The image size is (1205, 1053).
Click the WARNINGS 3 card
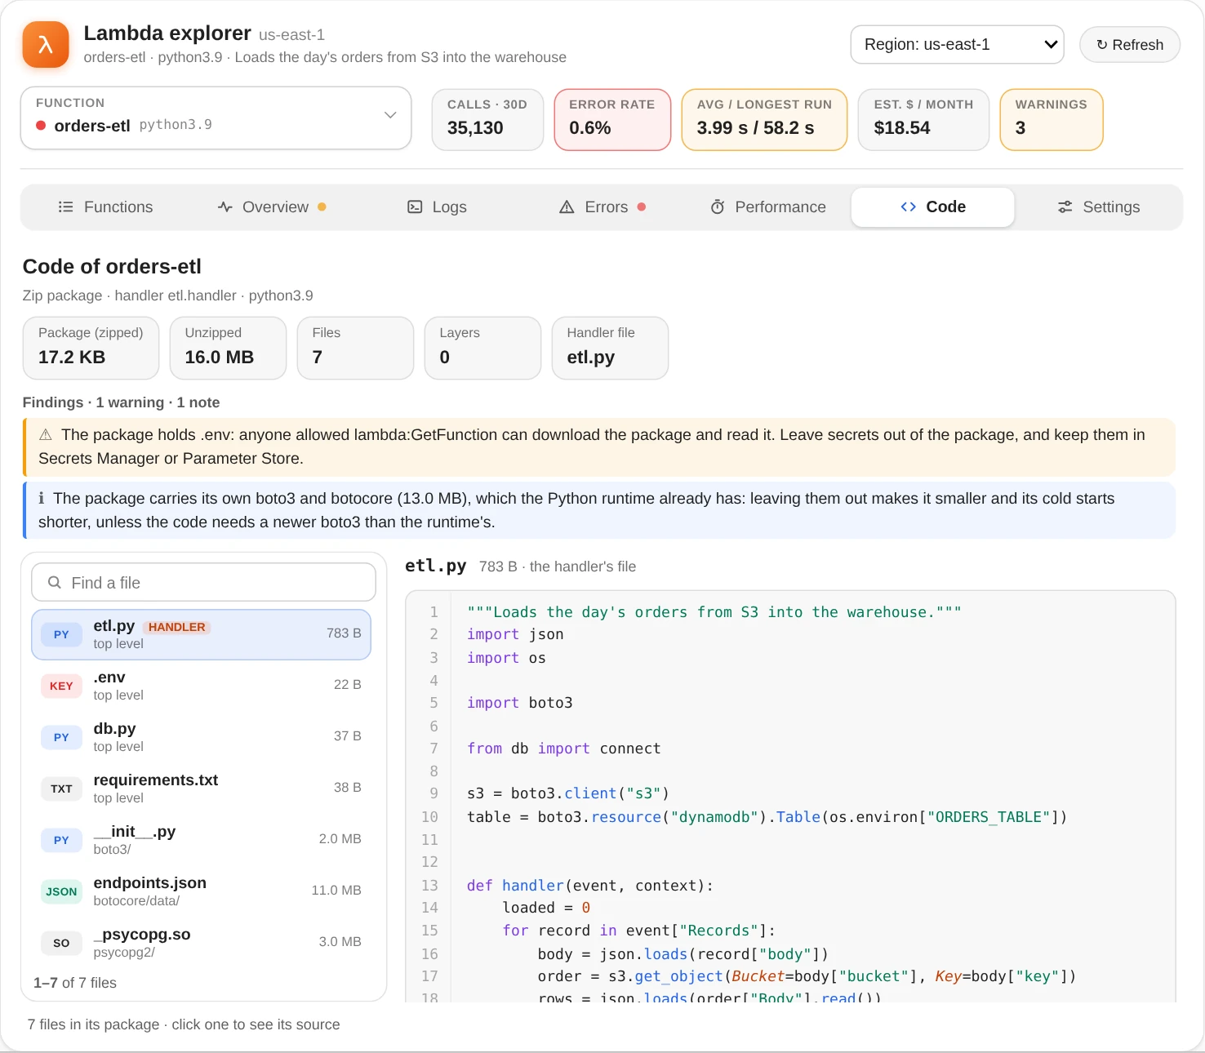point(1052,119)
